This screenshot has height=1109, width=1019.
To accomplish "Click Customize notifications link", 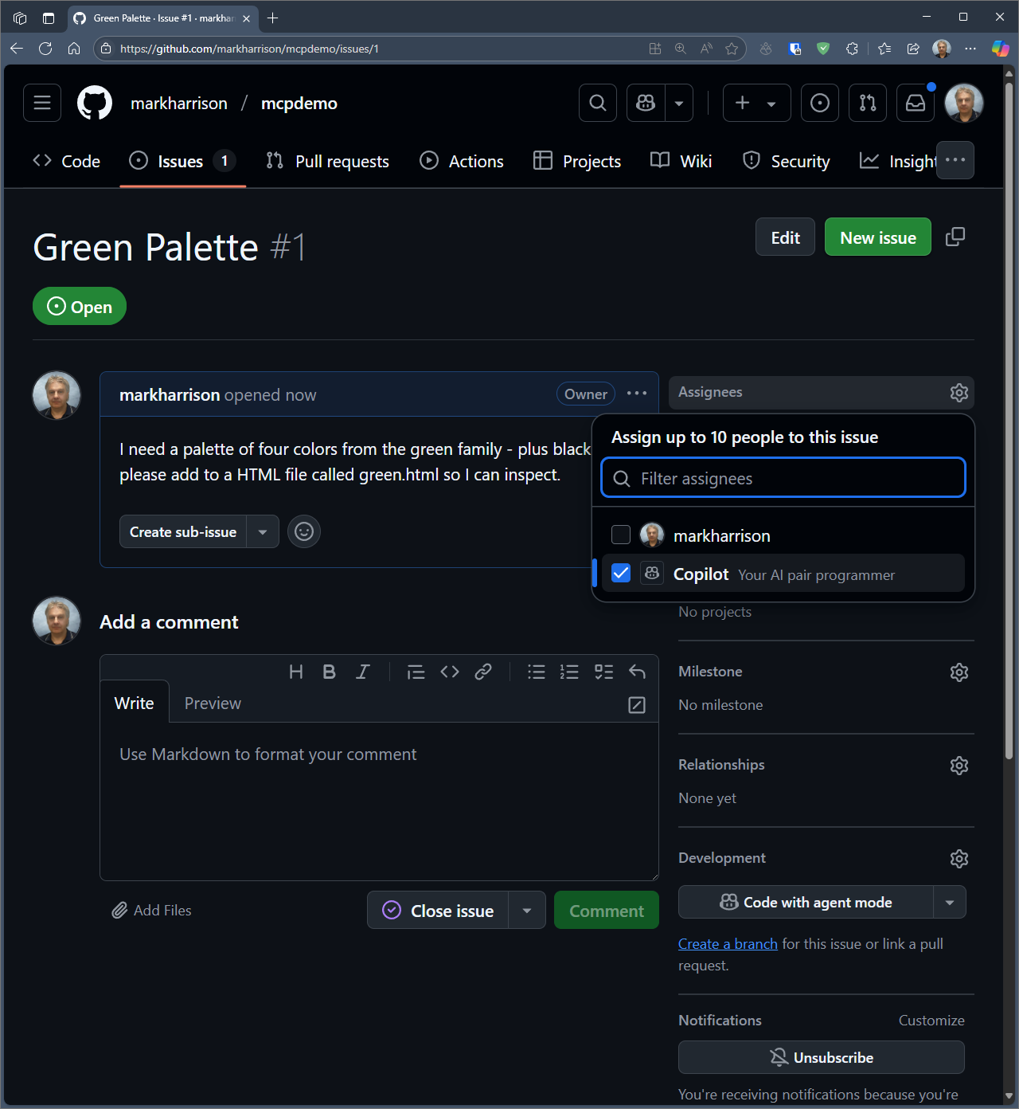I will click(x=931, y=1021).
